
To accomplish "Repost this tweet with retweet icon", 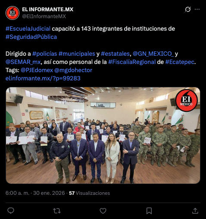I will (57, 211).
